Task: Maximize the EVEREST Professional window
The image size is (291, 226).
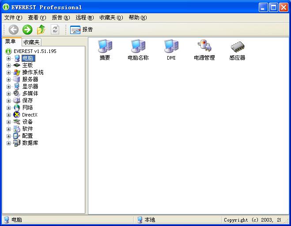Action: [273, 8]
